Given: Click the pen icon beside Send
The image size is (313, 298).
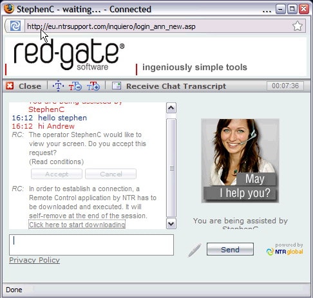Looking at the screenshot, I should [x=194, y=250].
